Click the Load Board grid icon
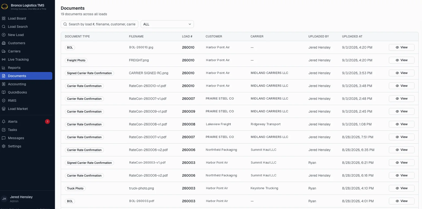 coord(4,18)
